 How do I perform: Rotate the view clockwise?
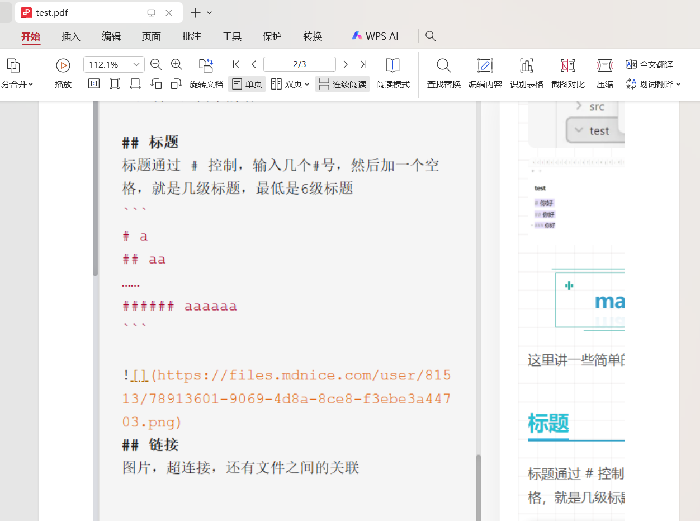[x=177, y=84]
